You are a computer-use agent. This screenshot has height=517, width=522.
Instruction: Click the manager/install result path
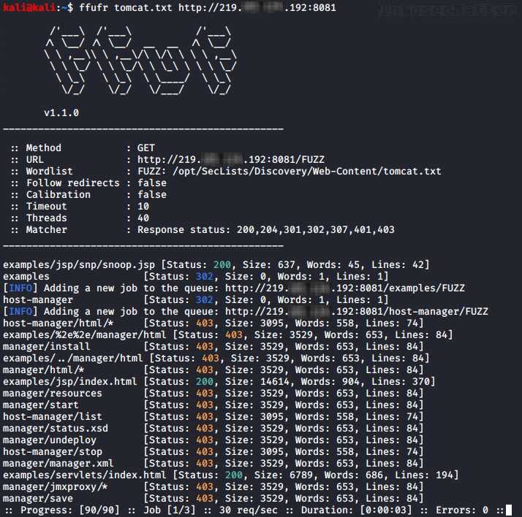(47, 347)
